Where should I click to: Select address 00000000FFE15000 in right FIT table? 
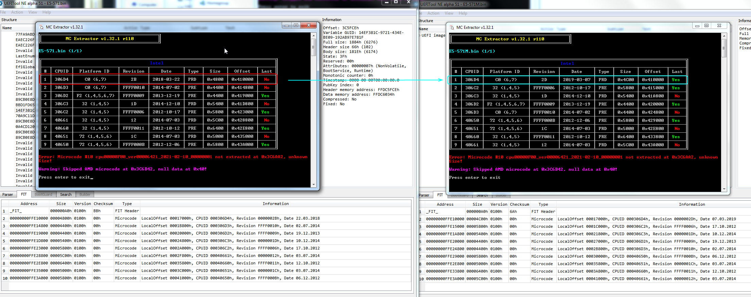coord(445,226)
